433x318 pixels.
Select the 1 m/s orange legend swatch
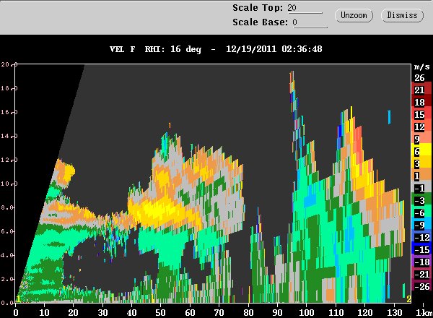[421, 176]
